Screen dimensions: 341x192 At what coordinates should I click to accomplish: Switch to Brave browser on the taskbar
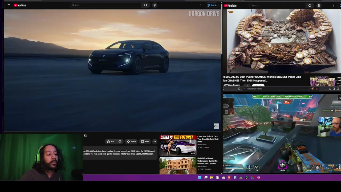229,178
